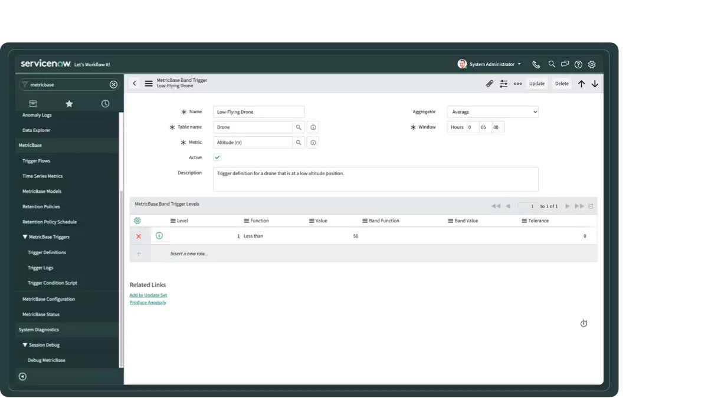Open global search magnifier in banner
Viewport: 708px width, 398px height.
552,64
